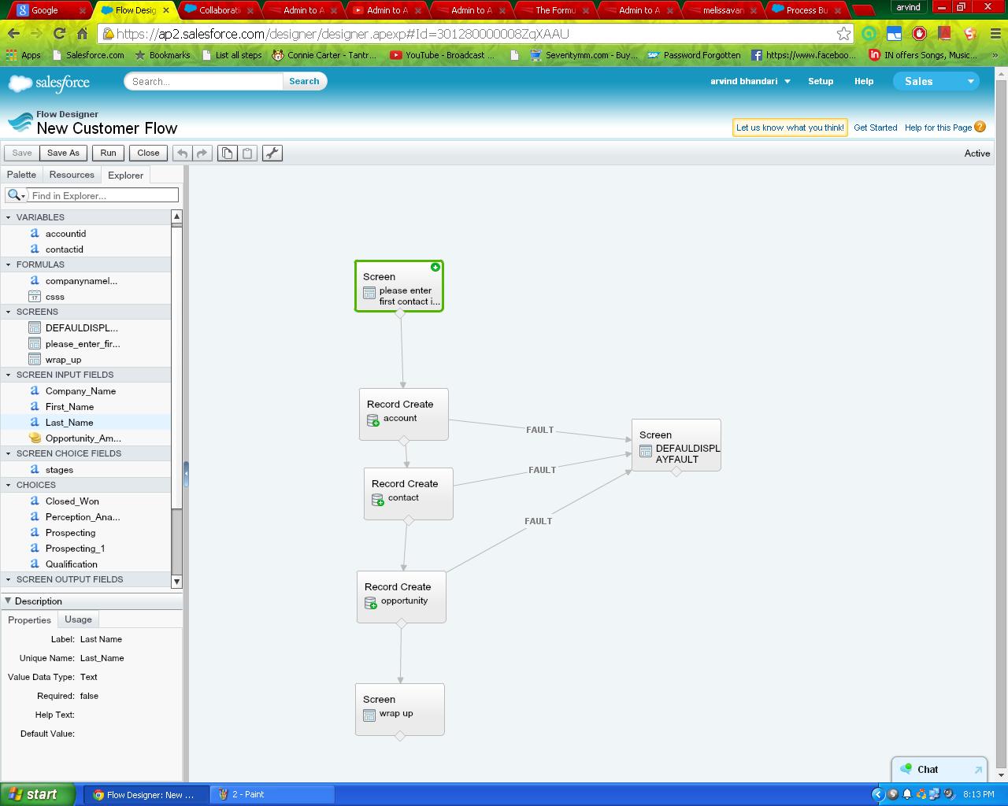
Task: Click the Apps grid in the bookmarks bar
Action: click(x=11, y=55)
